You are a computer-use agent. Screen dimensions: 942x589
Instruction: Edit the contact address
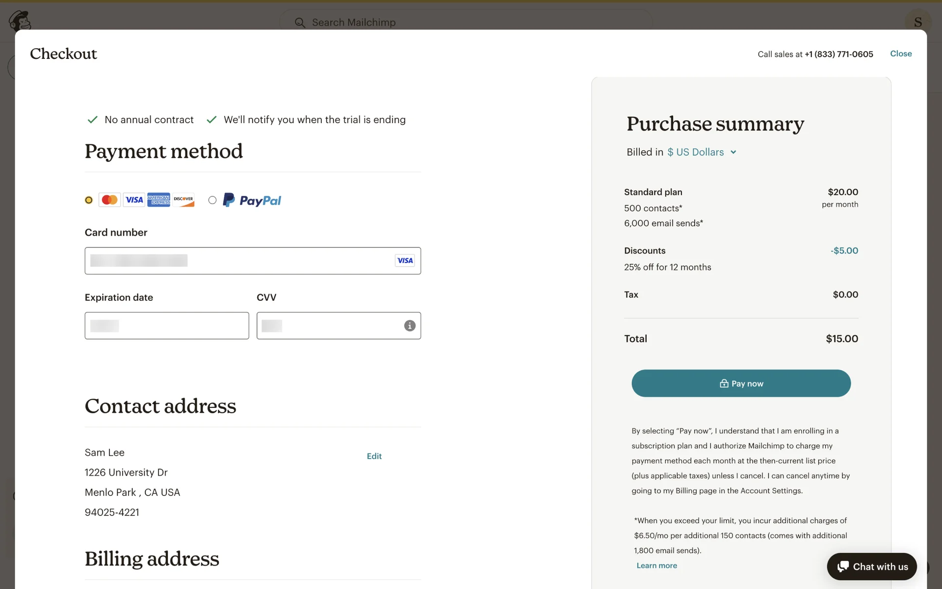(374, 456)
